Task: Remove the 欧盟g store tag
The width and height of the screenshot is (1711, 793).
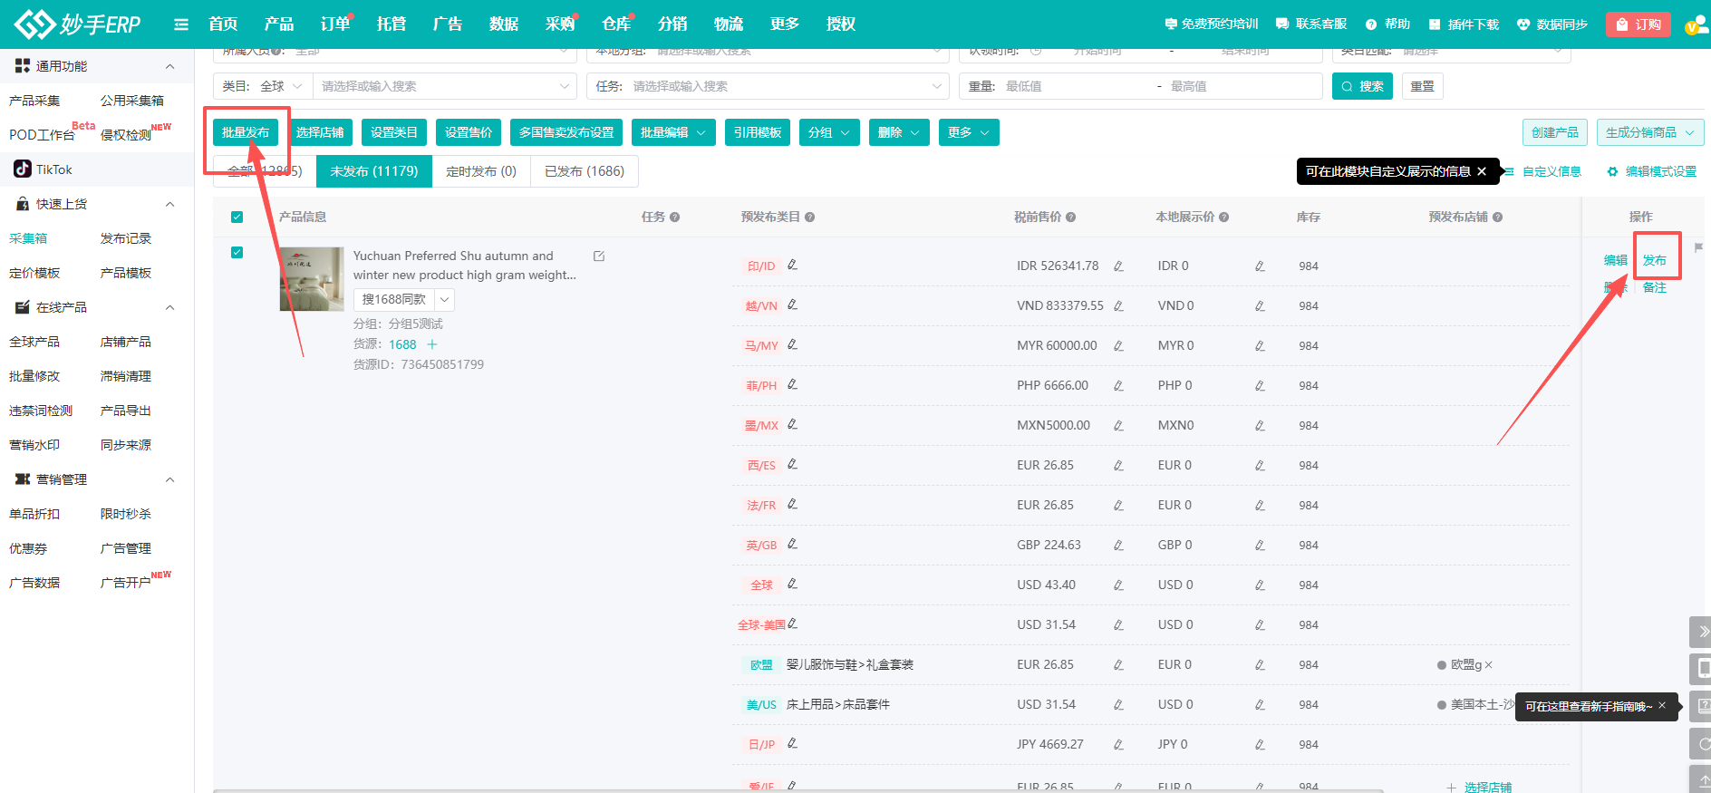Action: pos(1488,665)
